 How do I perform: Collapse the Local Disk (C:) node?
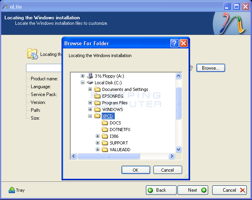tap(82, 83)
